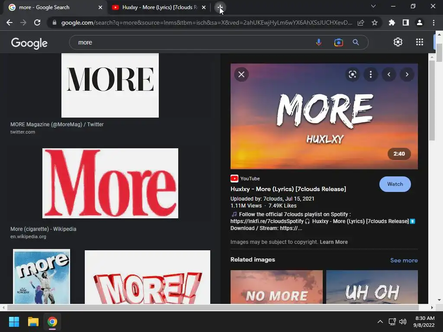Open Chrome profile menu

click(x=420, y=22)
